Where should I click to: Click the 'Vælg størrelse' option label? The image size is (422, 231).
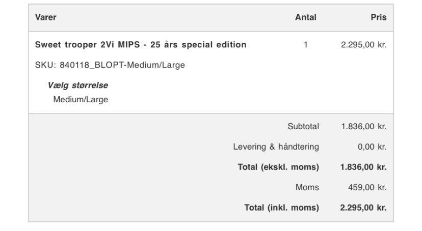(x=77, y=85)
